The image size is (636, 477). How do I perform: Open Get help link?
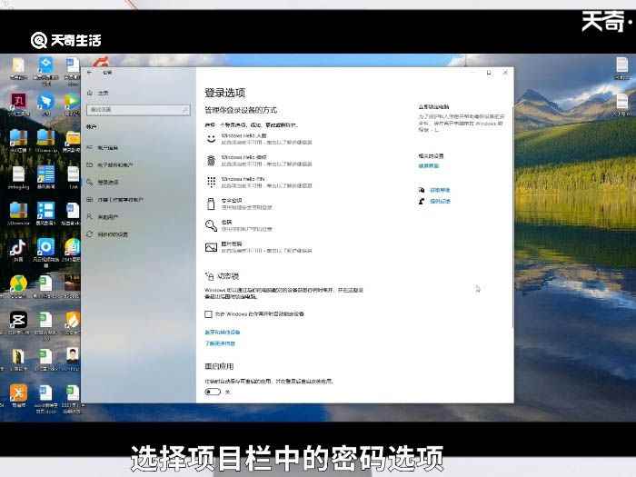[x=440, y=190]
